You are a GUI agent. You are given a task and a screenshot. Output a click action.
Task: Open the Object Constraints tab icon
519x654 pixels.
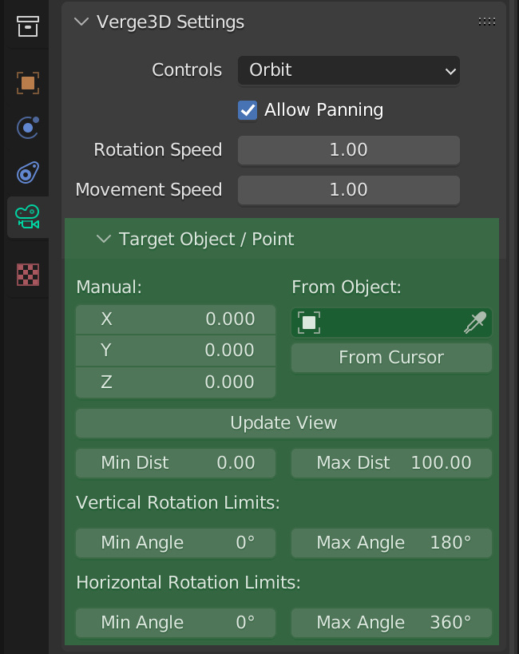tap(27, 172)
